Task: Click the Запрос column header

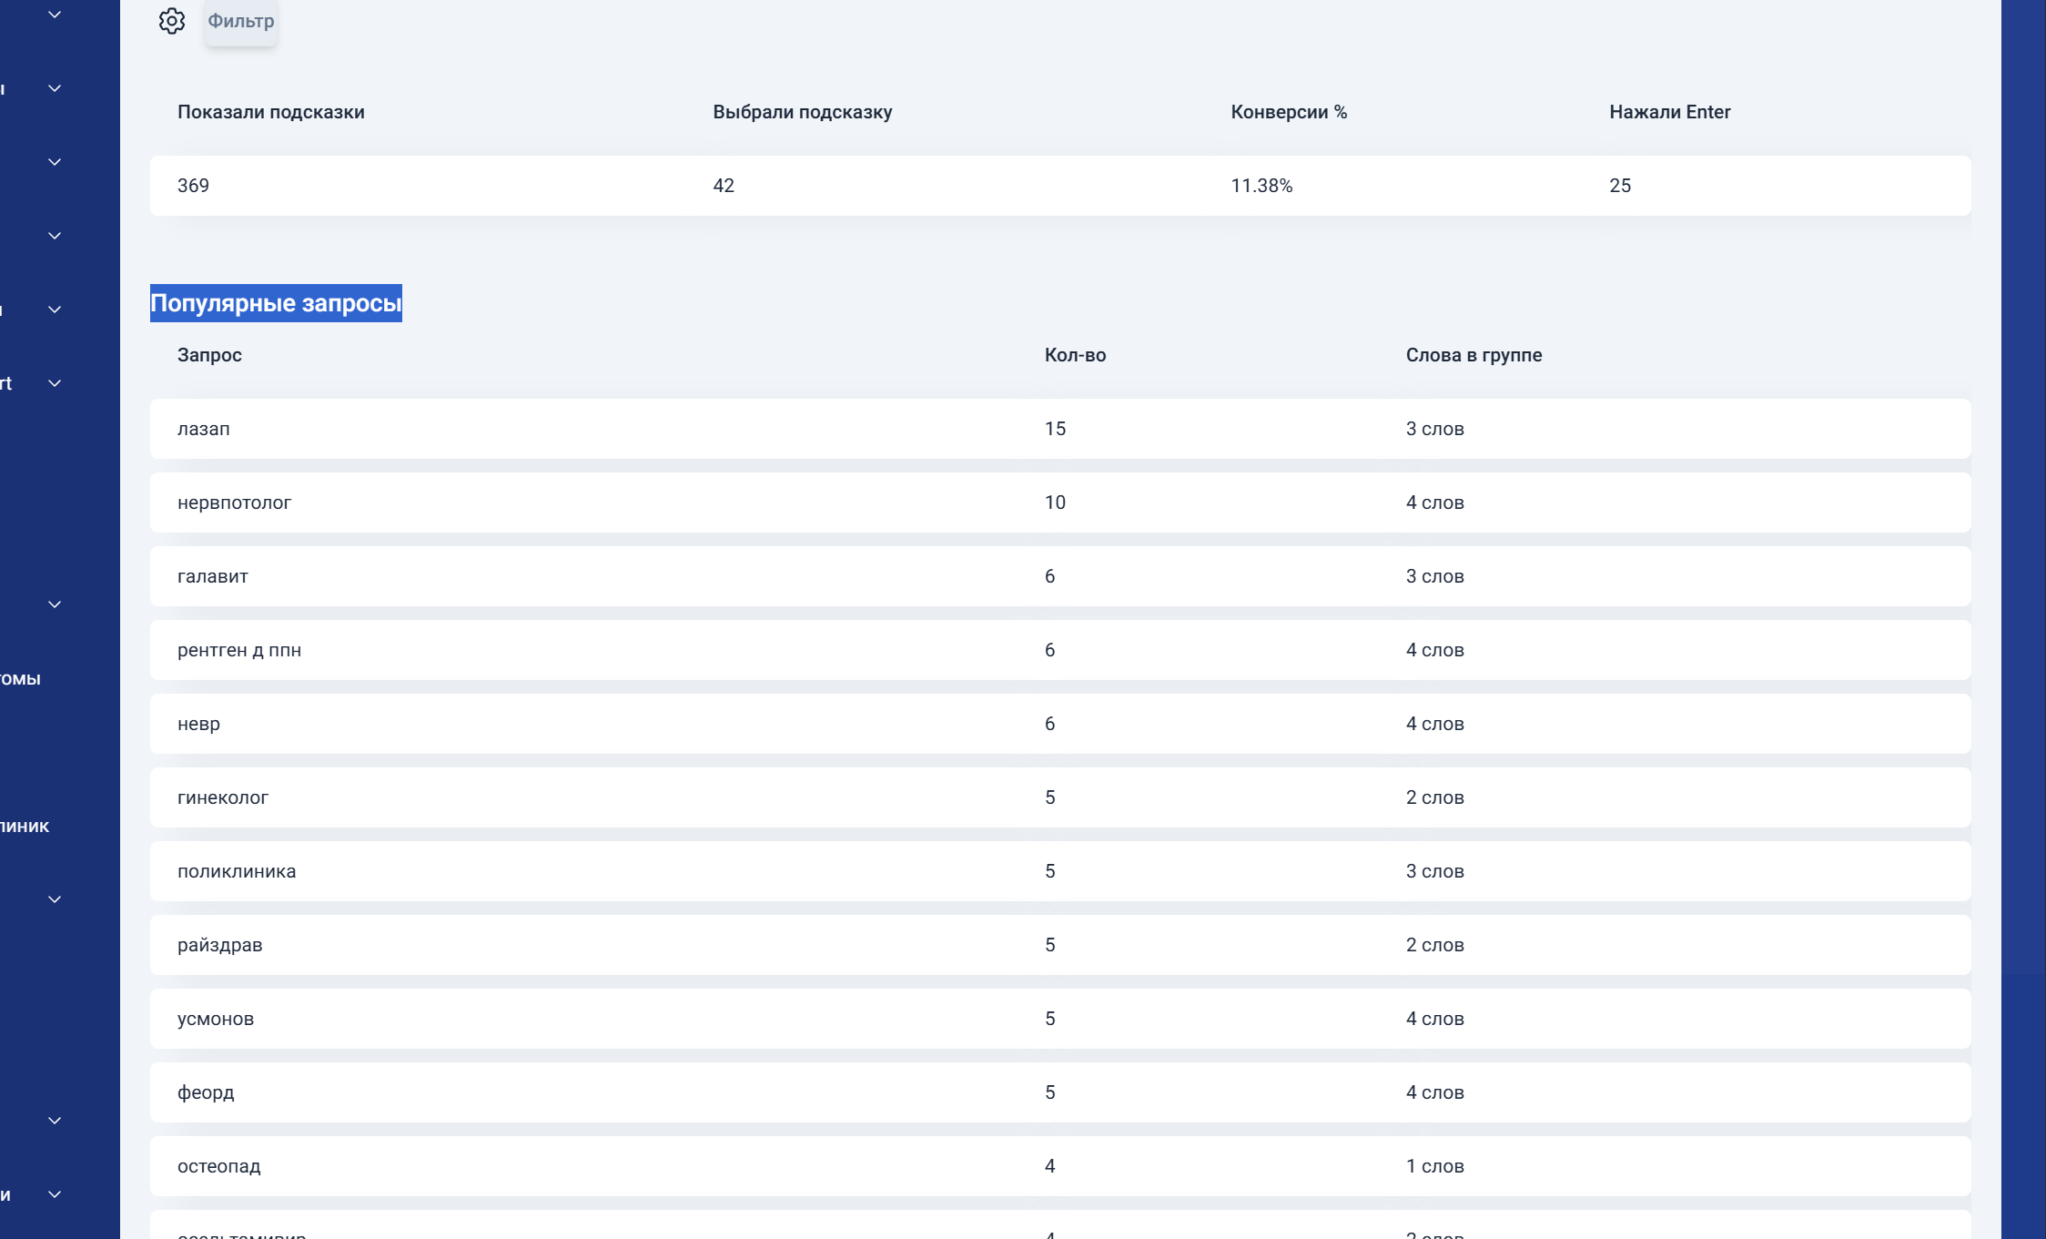Action: [x=209, y=355]
